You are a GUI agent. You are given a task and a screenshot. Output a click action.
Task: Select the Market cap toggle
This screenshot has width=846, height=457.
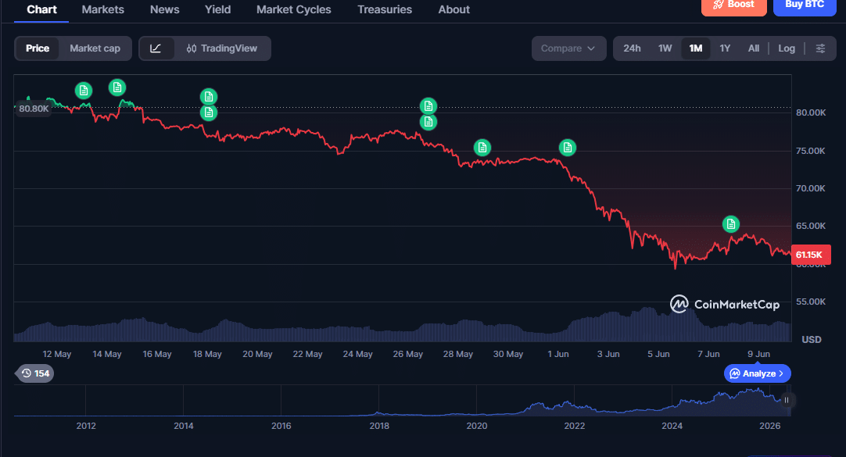[95, 48]
